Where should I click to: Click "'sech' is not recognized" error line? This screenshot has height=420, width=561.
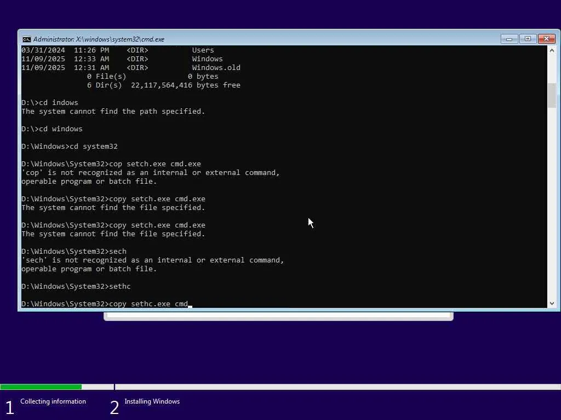coord(152,260)
